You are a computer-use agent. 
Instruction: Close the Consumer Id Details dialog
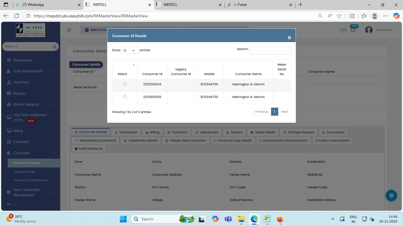click(289, 38)
